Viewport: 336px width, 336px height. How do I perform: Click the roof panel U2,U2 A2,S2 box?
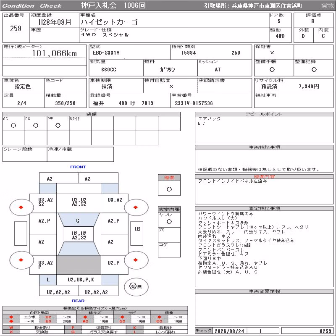79,236
